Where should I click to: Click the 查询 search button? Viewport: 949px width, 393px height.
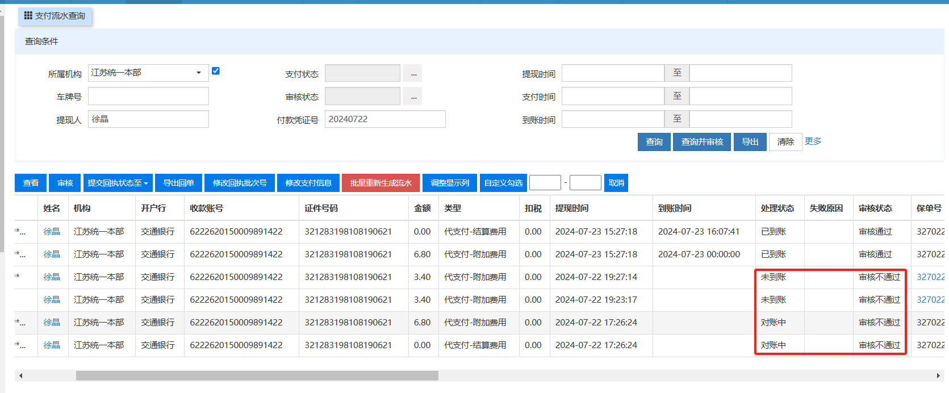654,142
